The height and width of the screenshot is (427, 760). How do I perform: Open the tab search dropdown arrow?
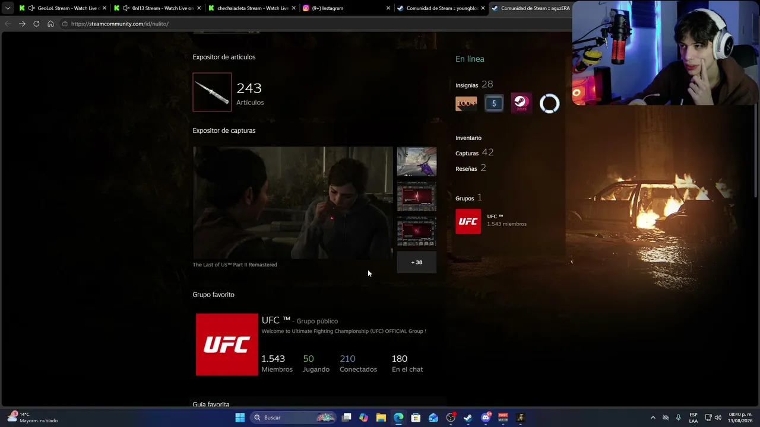(x=7, y=8)
